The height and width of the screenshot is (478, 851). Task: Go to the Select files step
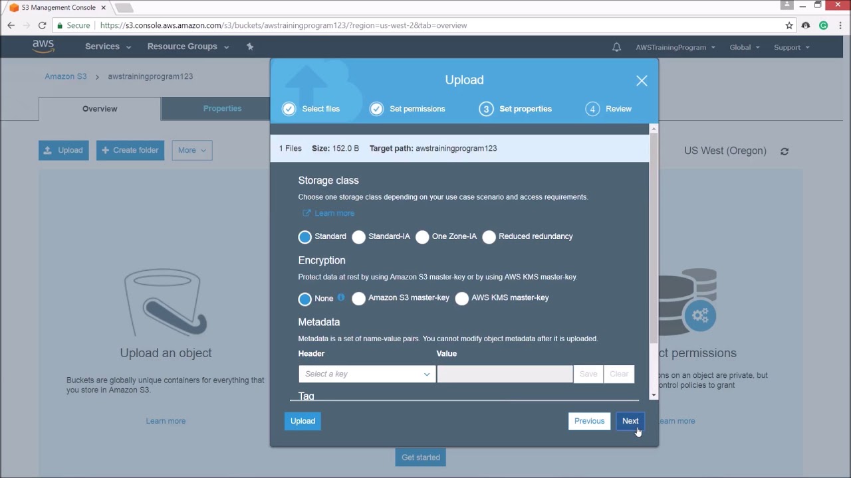point(320,109)
